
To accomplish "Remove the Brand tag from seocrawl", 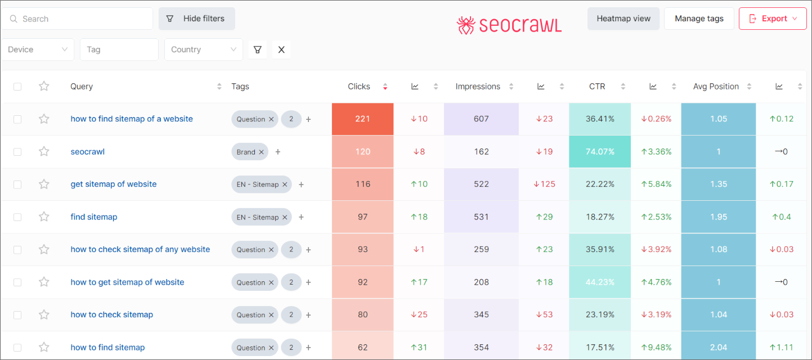I will point(261,152).
